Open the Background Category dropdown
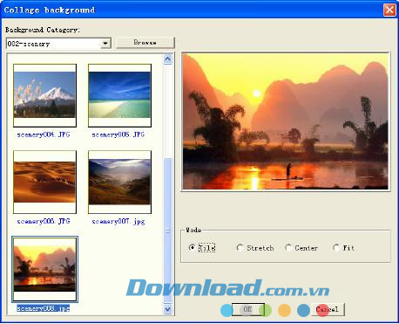The height and width of the screenshot is (324, 399). click(58, 44)
